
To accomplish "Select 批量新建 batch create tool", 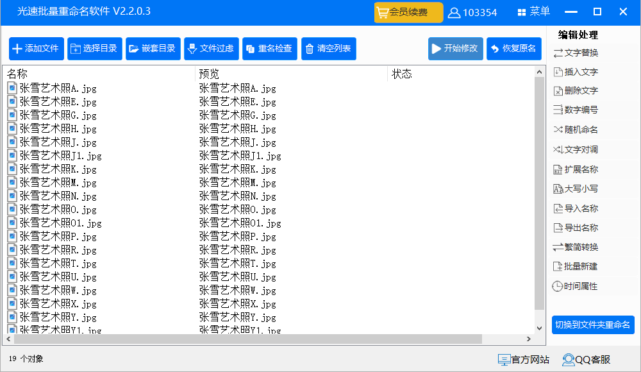I will [x=576, y=266].
